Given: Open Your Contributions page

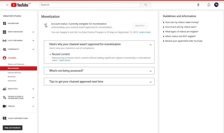Looking at the screenshot, I should click(x=18, y=118).
